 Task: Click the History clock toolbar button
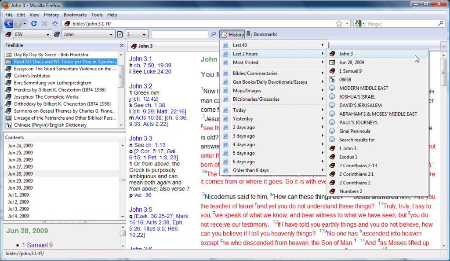pyautogui.click(x=232, y=34)
